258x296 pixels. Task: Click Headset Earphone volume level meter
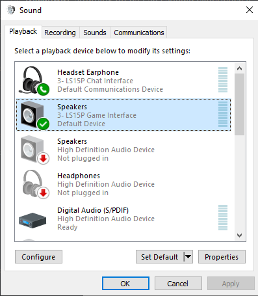pyautogui.click(x=223, y=79)
